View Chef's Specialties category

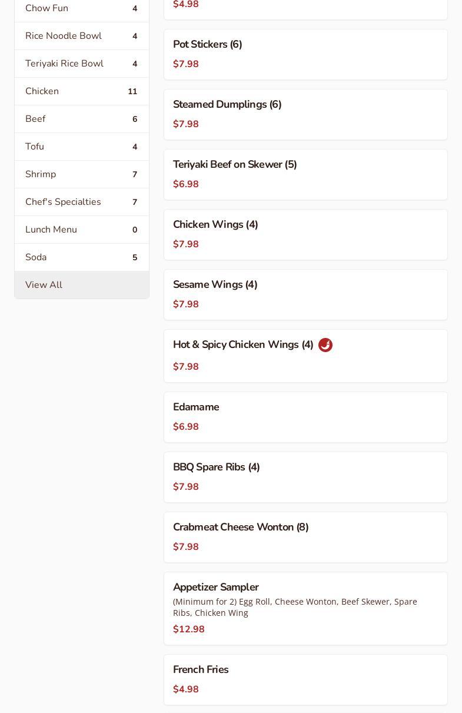(81, 202)
